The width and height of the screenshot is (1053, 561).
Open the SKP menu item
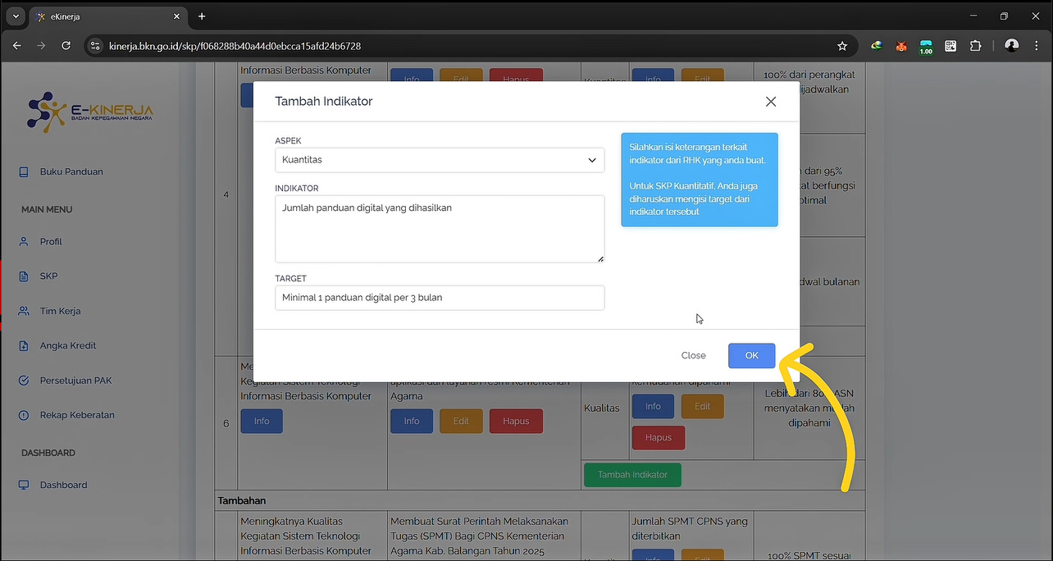pyautogui.click(x=49, y=276)
